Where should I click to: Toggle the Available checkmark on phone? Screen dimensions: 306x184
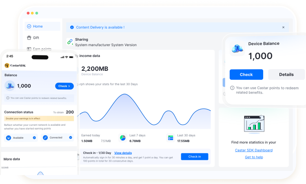click(x=34, y=138)
